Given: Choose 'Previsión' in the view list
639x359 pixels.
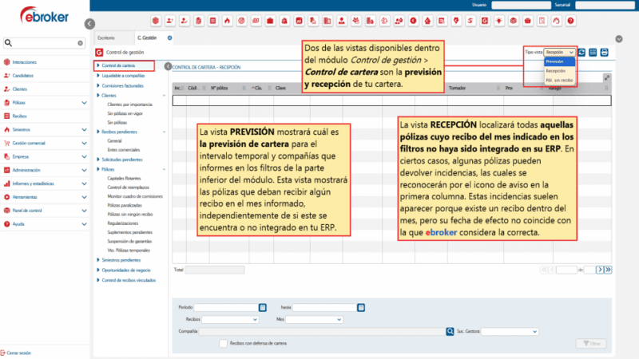Looking at the screenshot, I should pos(559,62).
